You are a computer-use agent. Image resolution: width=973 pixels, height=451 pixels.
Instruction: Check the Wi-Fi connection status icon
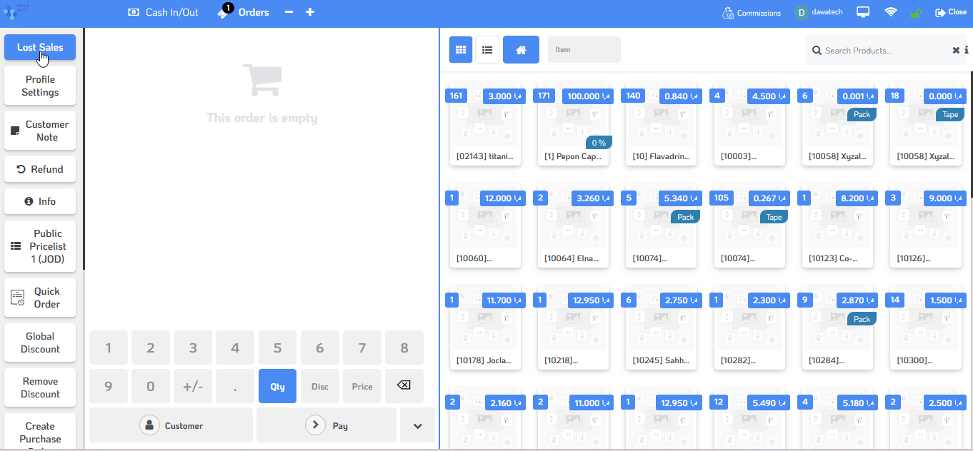(890, 12)
